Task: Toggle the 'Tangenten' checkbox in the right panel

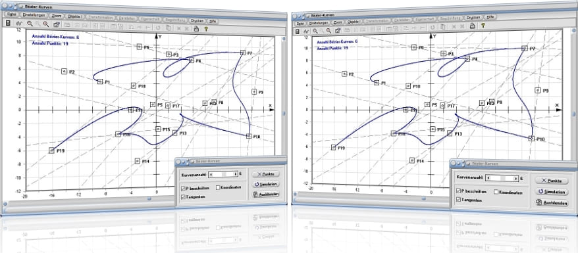Action: click(x=458, y=200)
